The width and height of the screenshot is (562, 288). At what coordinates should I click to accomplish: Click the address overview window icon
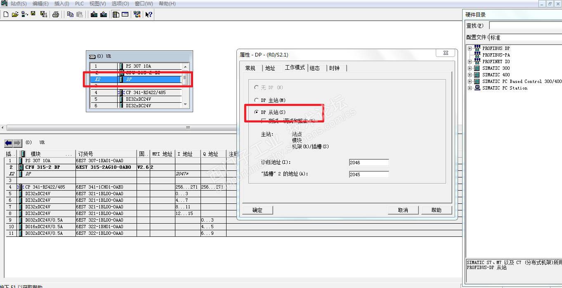point(125,14)
